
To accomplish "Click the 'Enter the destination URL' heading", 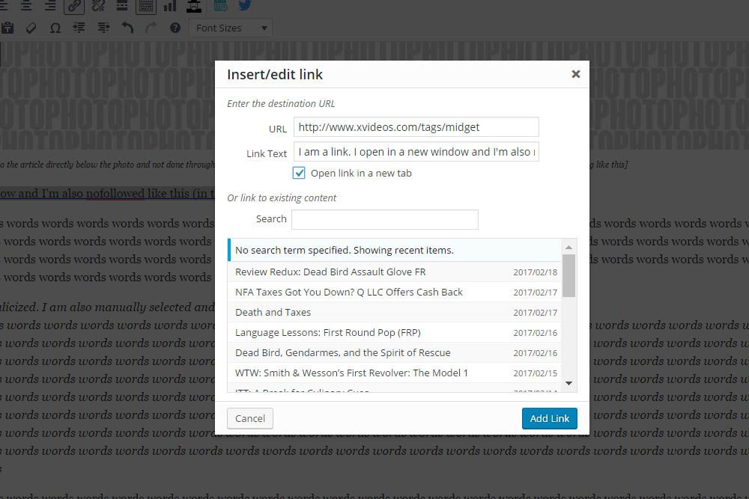I will tap(281, 103).
